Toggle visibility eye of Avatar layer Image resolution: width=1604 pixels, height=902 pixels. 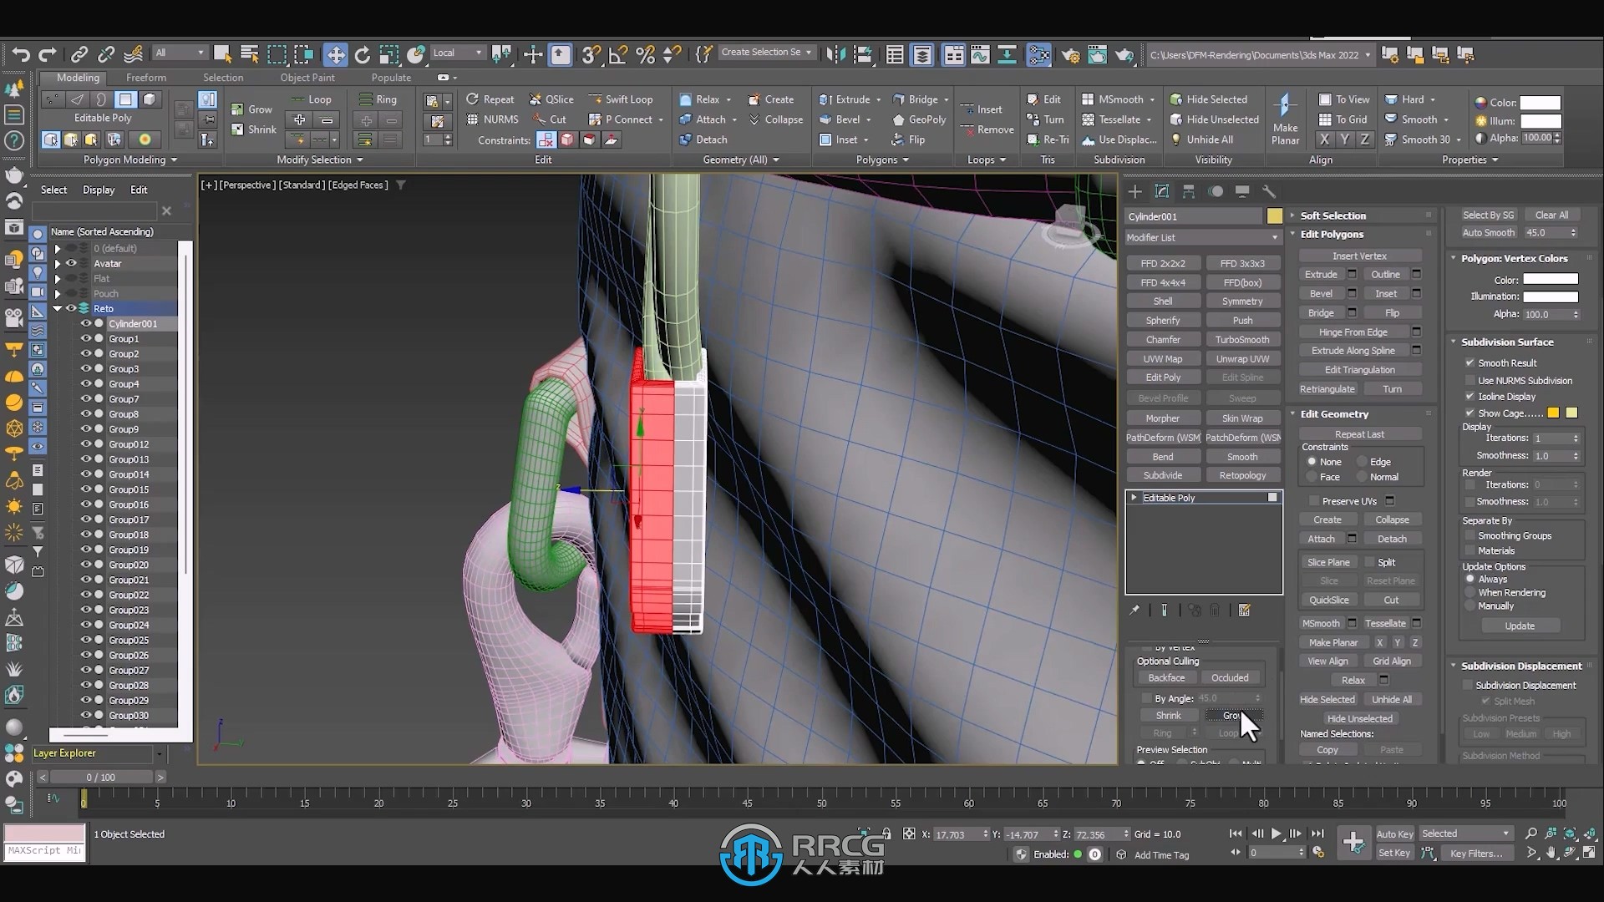coord(72,263)
